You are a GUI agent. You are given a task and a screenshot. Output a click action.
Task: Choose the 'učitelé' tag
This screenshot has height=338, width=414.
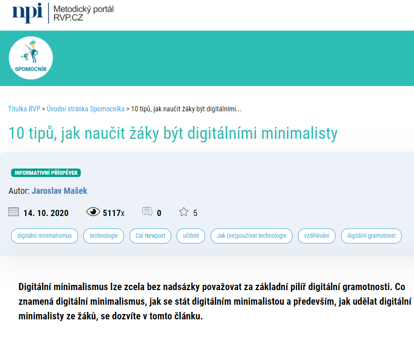tap(191, 236)
